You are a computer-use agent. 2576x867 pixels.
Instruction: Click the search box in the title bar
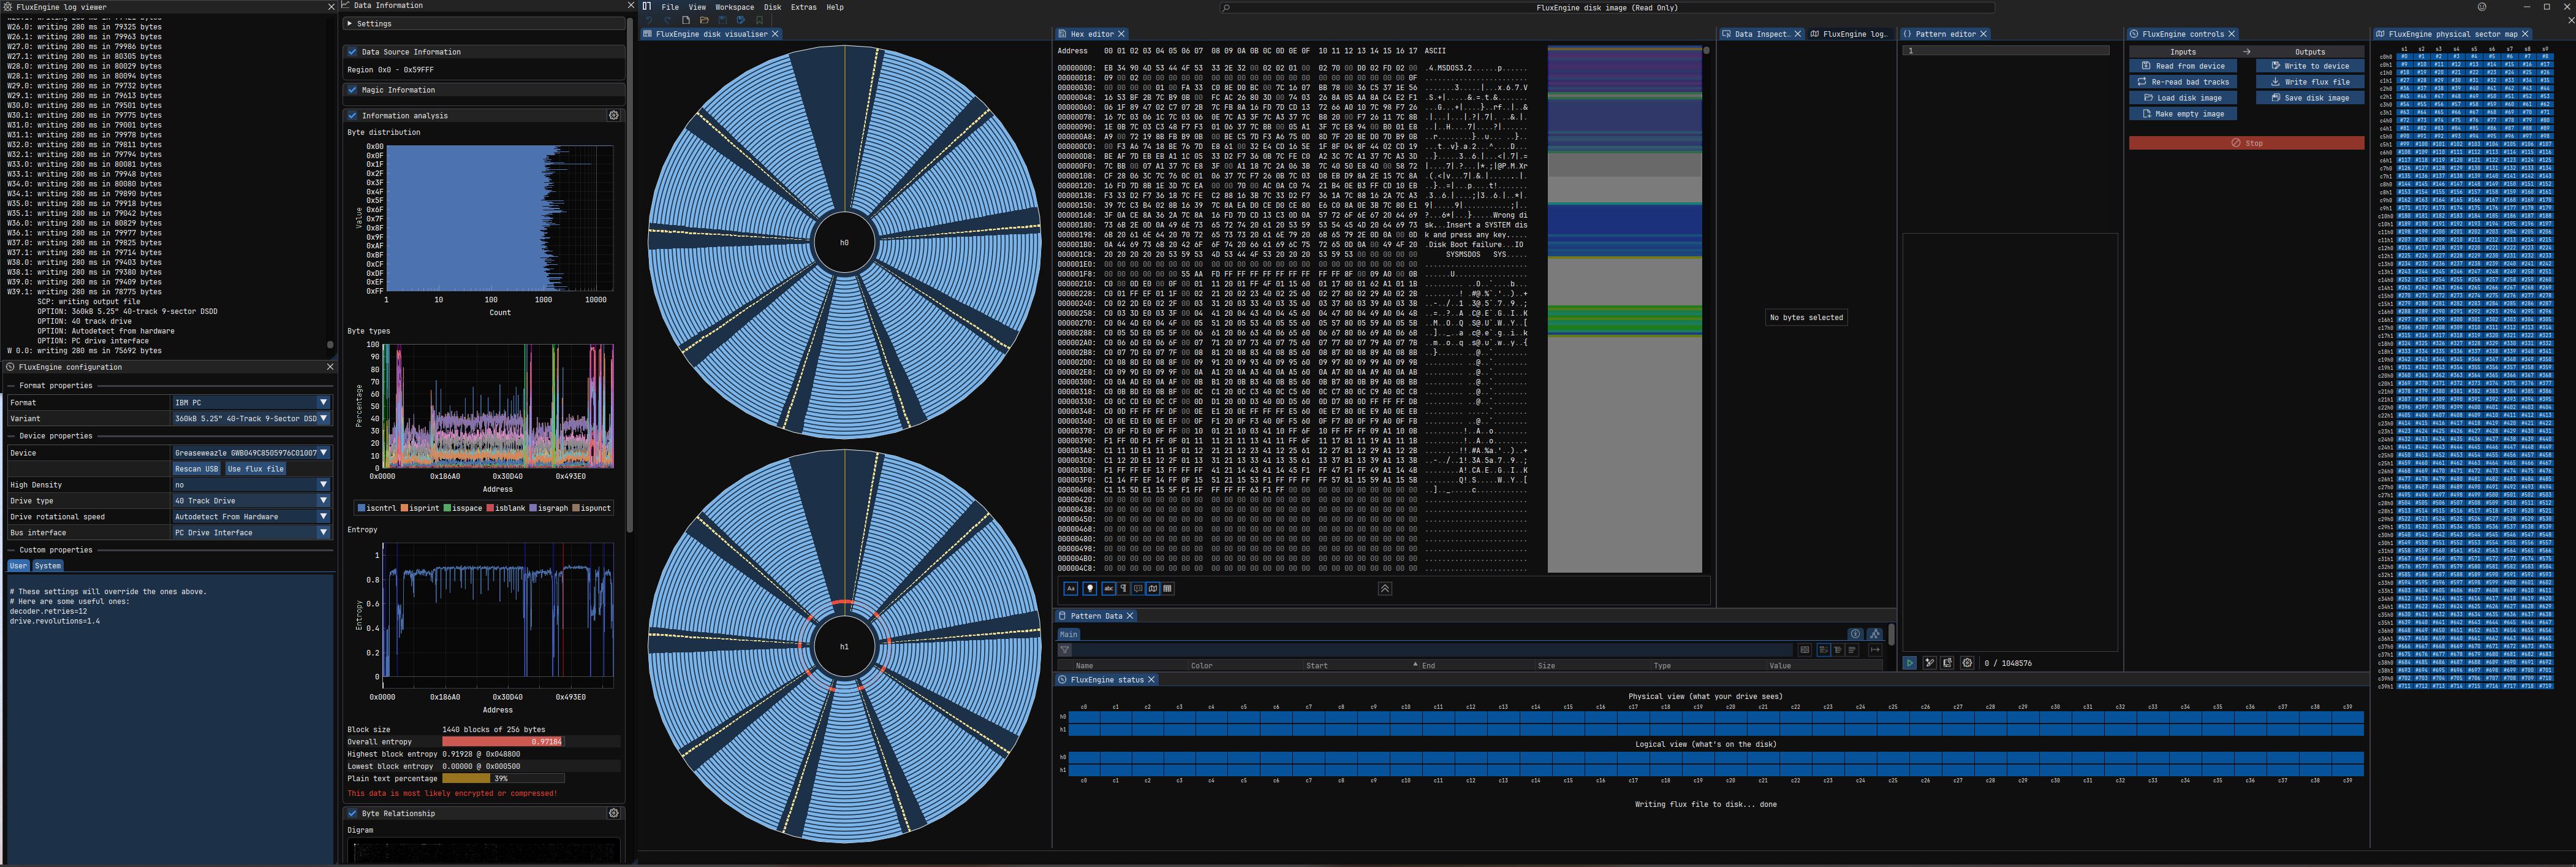click(x=1607, y=8)
